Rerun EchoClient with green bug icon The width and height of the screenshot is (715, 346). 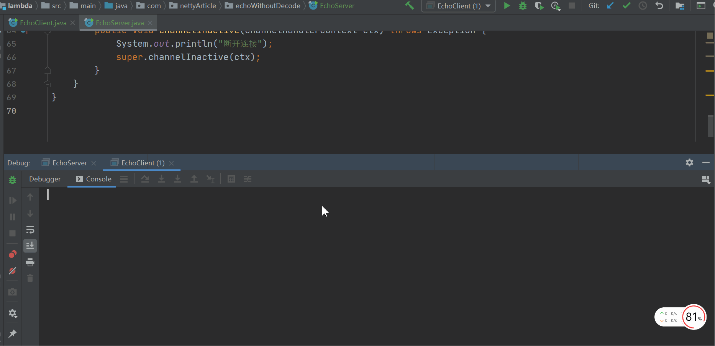[x=12, y=179]
